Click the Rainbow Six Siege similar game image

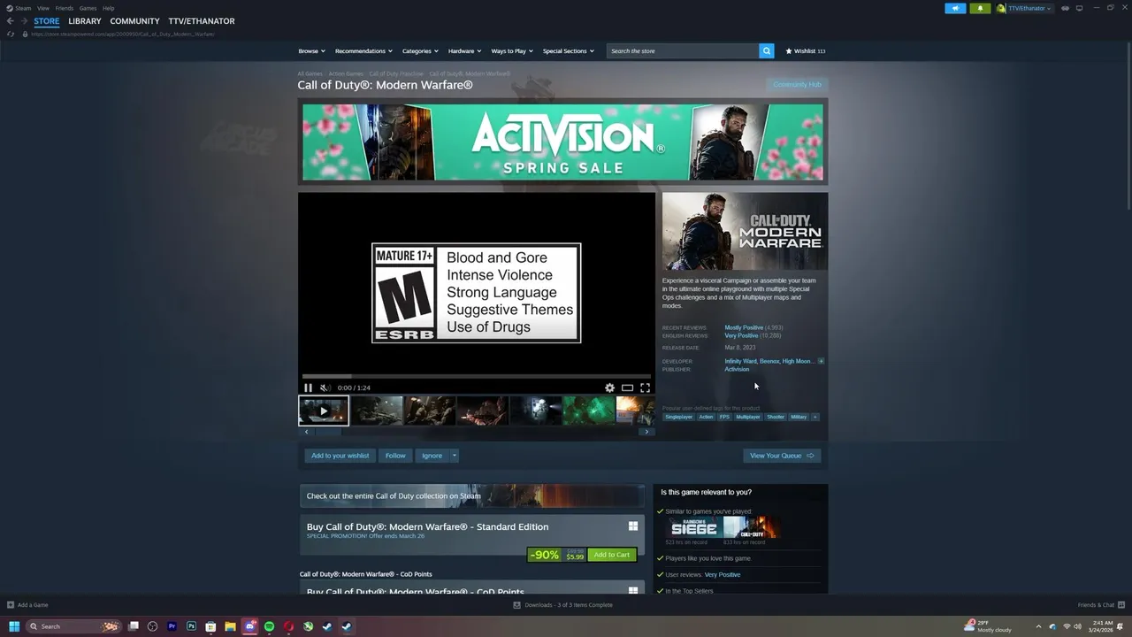tap(694, 528)
